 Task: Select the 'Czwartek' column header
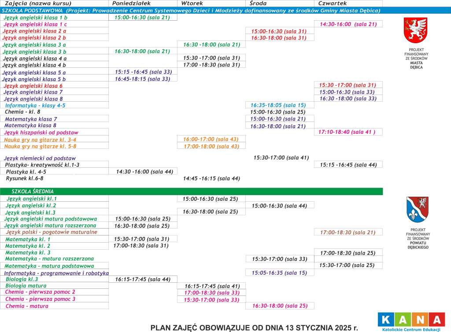click(333, 4)
